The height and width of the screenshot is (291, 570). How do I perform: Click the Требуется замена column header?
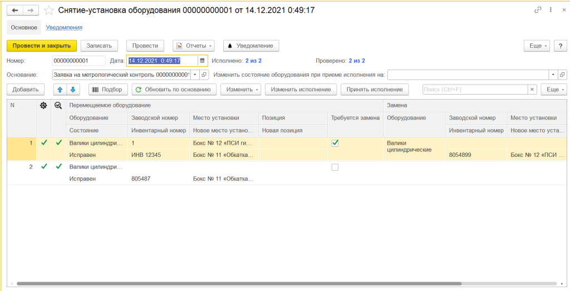[356, 118]
